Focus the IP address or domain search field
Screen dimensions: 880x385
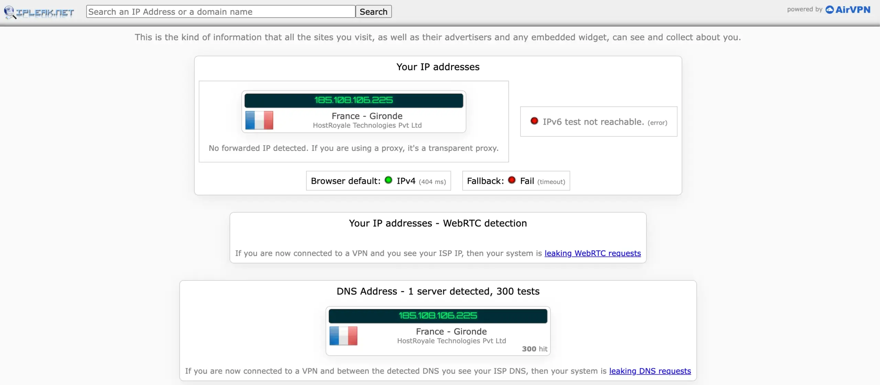click(220, 12)
